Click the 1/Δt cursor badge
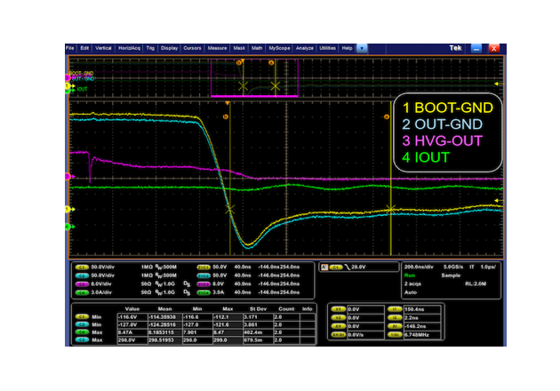 pos(395,335)
